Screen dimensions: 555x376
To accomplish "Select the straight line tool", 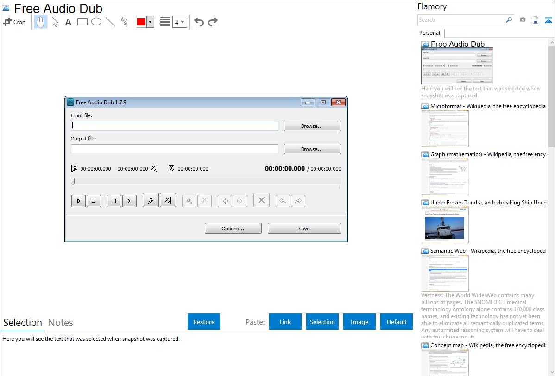I will point(110,22).
